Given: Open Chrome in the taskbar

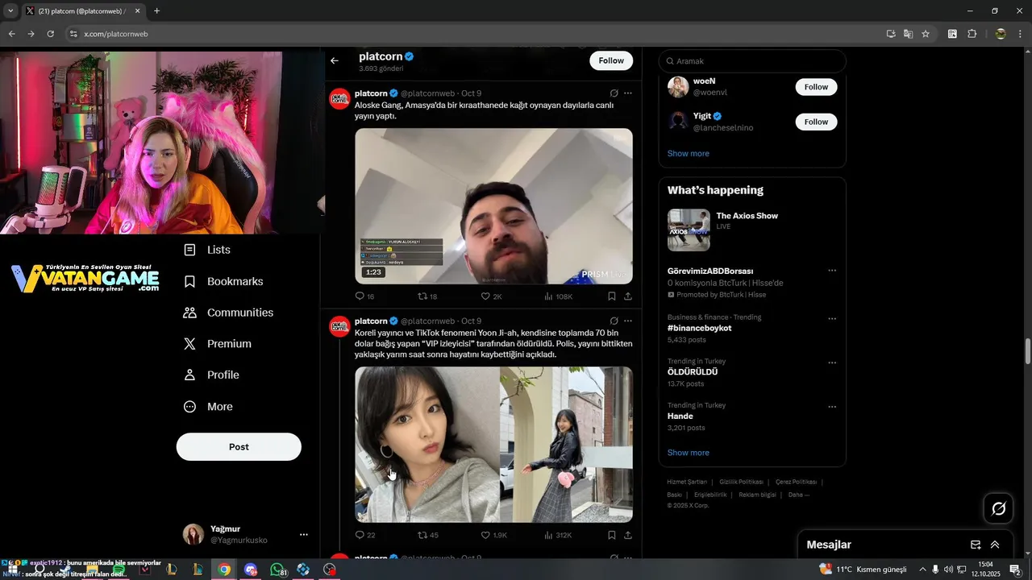Looking at the screenshot, I should pyautogui.click(x=224, y=570).
